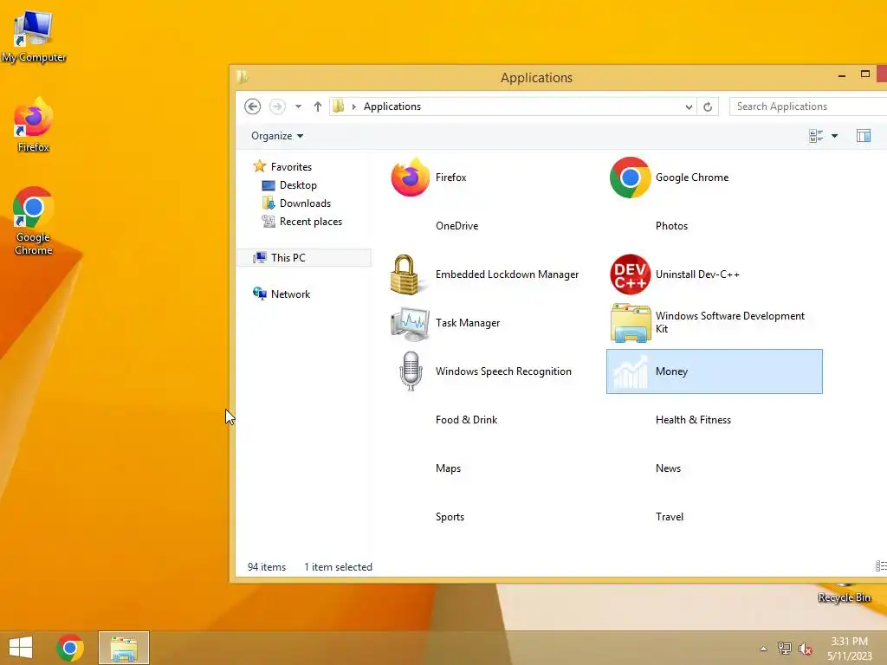887x665 pixels.
Task: Minimize the Applications window
Action: coord(842,74)
